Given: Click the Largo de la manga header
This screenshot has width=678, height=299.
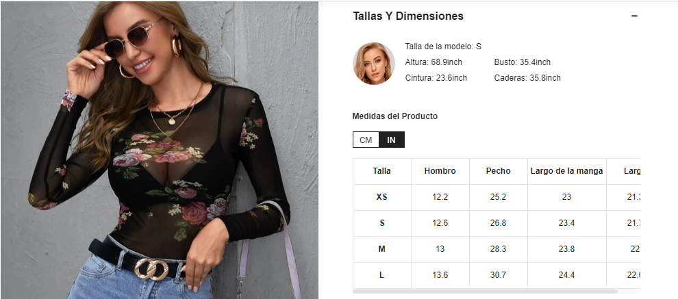Looking at the screenshot, I should pos(566,171).
